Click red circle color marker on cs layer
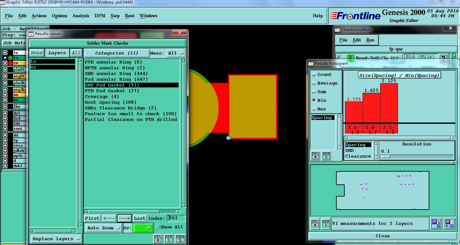The height and width of the screenshot is (245, 460). (10, 63)
